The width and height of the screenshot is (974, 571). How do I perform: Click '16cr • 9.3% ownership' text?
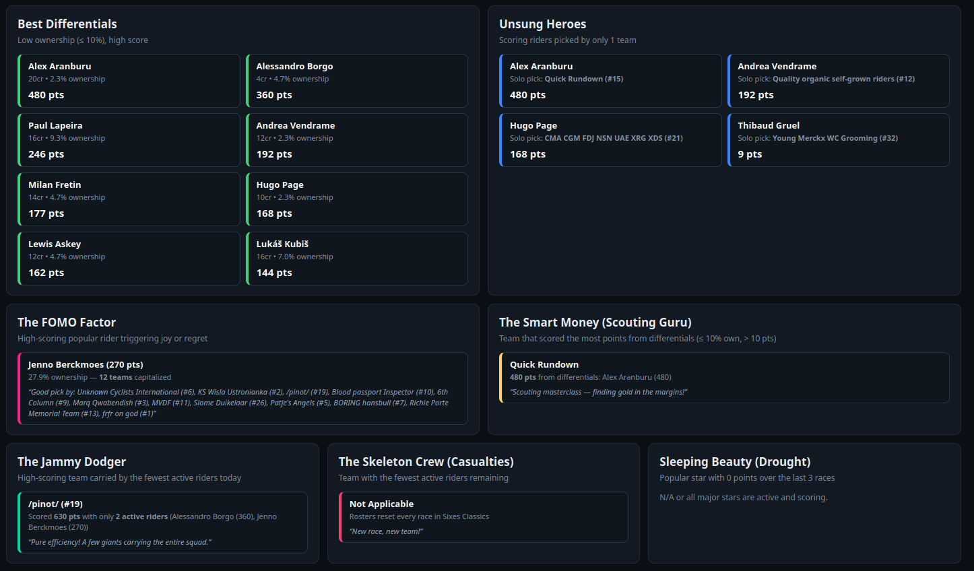67,138
